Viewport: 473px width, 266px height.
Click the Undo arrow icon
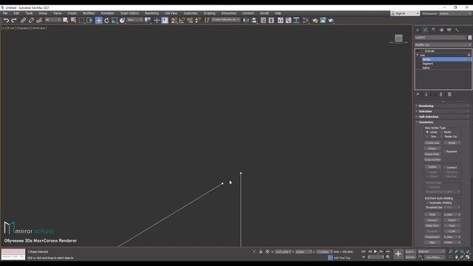point(6,21)
